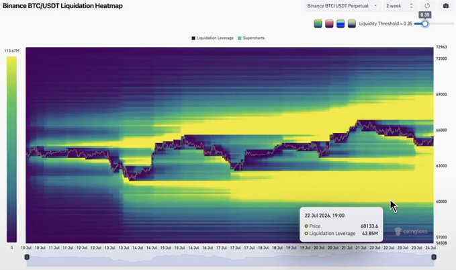Click the 57000 price axis label
The width and height of the screenshot is (456, 270).
point(441,237)
